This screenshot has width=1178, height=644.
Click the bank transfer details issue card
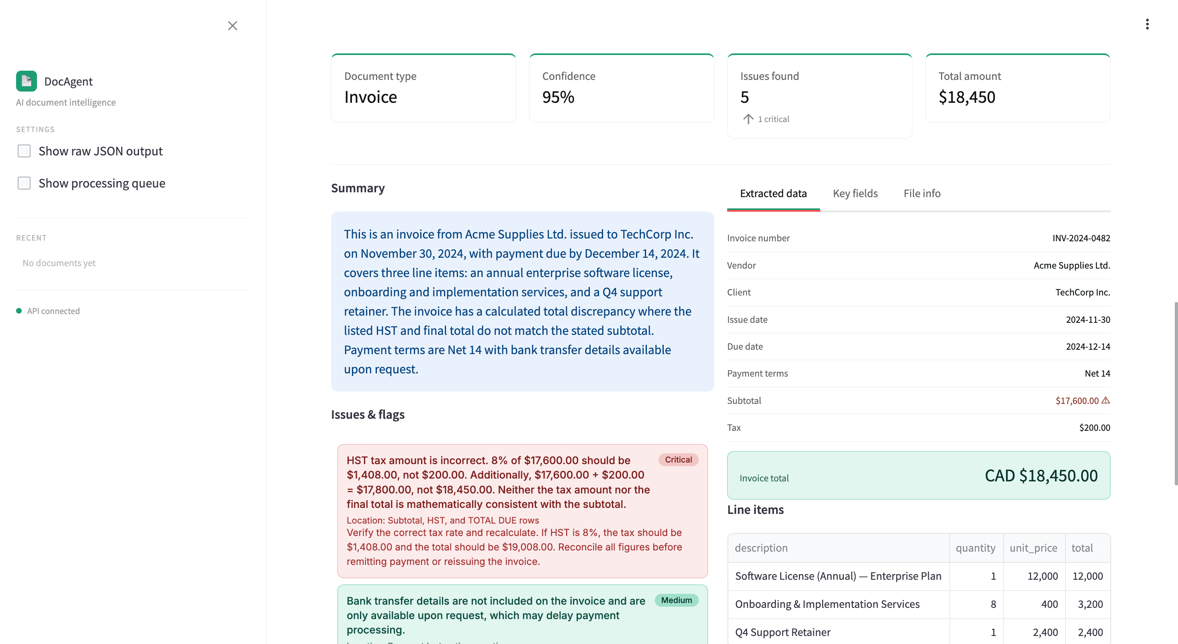pyautogui.click(x=522, y=614)
